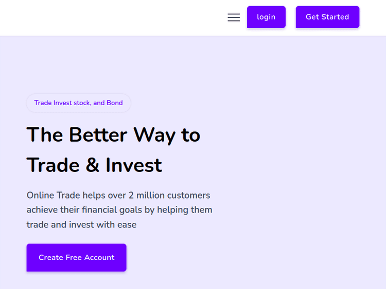Click the word 'Bond' in the pill badge

click(x=114, y=103)
